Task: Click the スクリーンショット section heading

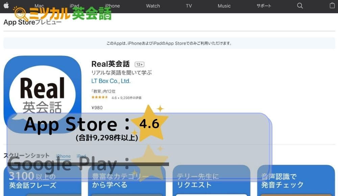Action: tap(26, 155)
